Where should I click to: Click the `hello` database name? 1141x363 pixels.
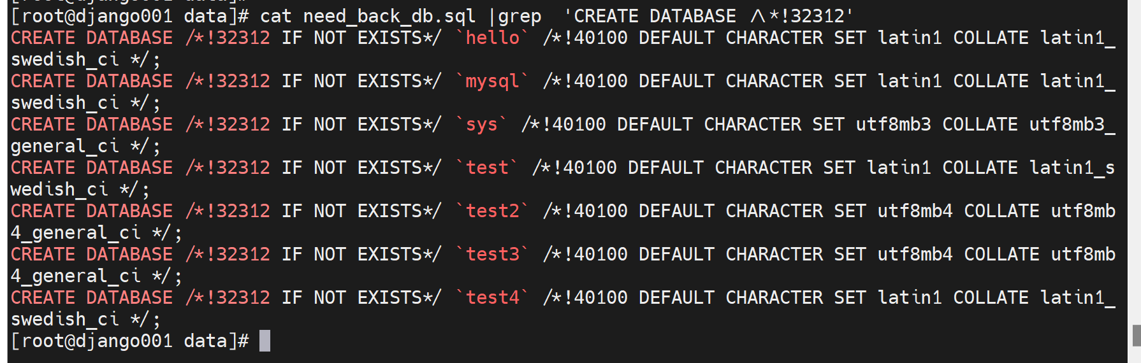point(492,38)
